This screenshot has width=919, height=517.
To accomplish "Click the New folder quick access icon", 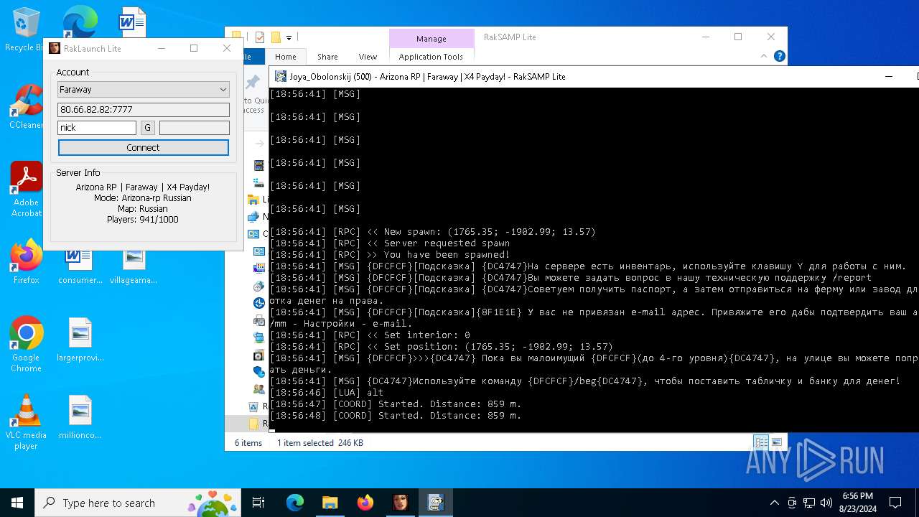I will [275, 37].
